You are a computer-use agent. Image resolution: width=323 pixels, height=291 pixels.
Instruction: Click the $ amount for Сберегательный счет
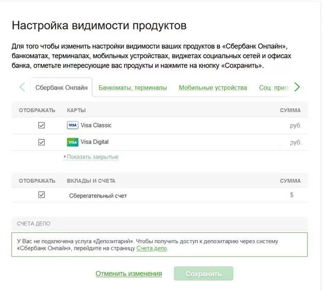pos(292,194)
